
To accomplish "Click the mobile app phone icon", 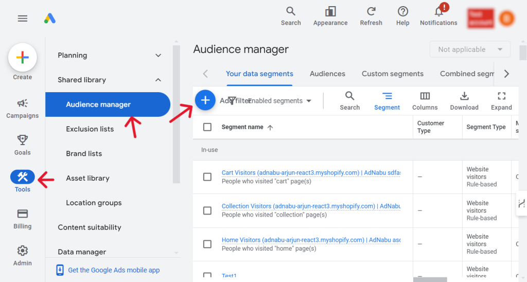I will coord(60,270).
